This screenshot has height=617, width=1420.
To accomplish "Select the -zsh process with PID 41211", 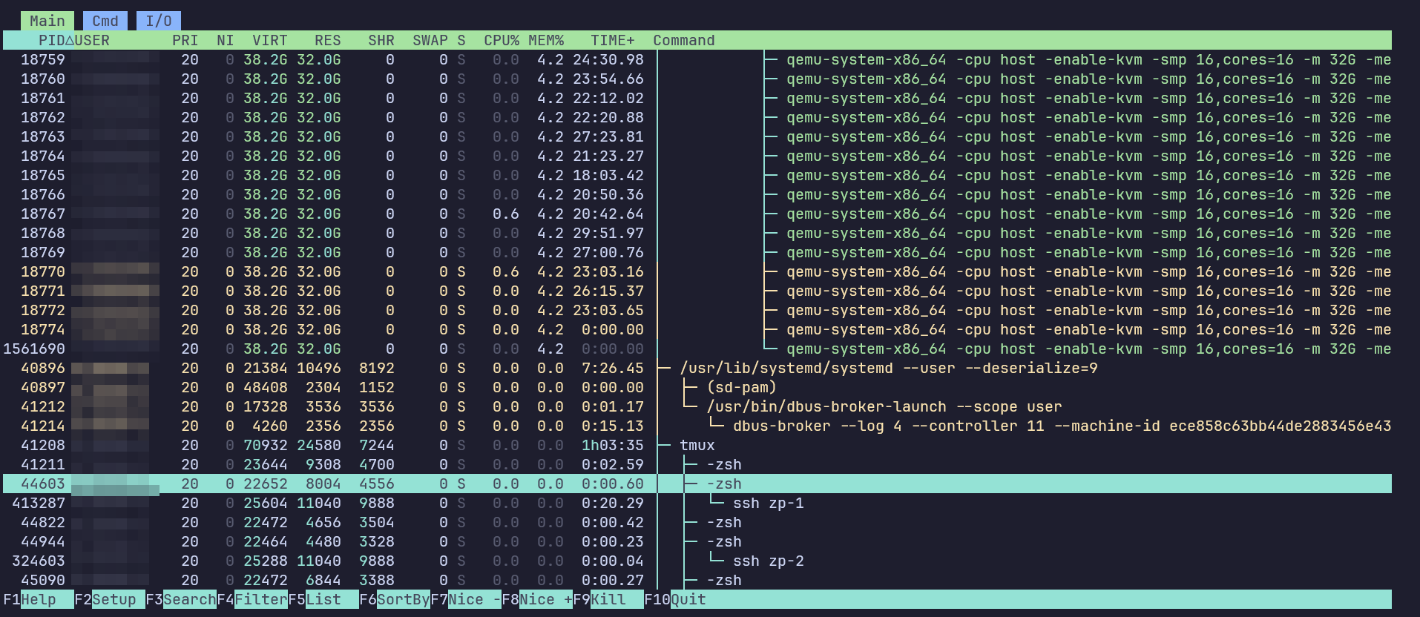I will [x=697, y=464].
